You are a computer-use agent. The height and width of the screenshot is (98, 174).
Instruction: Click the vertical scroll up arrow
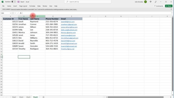173,16
